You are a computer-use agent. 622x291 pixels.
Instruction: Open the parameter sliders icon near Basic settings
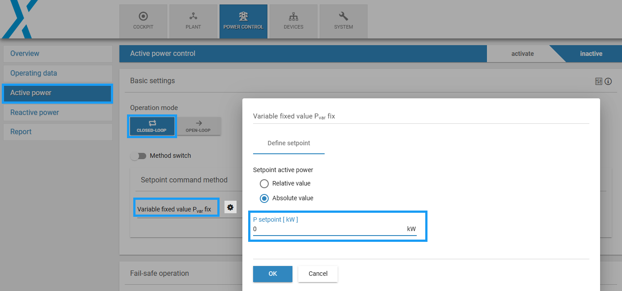coord(598,81)
